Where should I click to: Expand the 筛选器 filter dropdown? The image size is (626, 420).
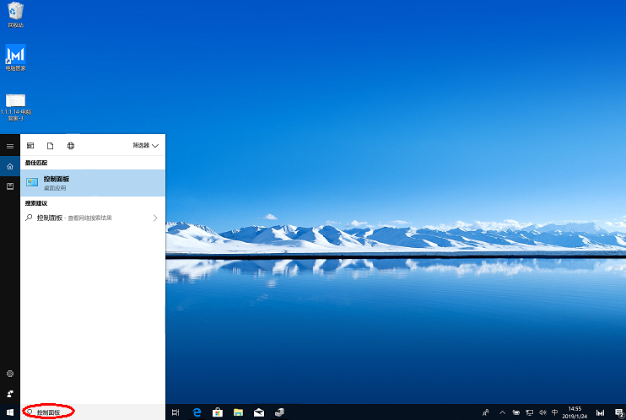pyautogui.click(x=145, y=146)
